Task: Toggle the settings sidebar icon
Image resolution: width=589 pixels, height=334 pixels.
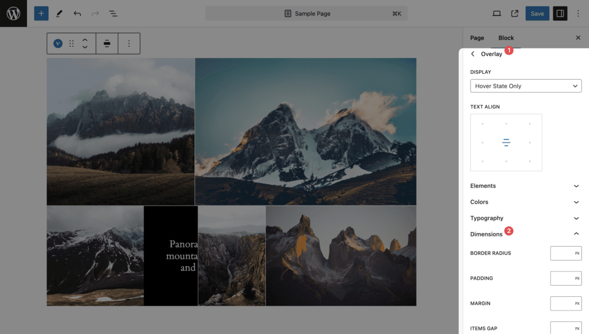Action: tap(560, 14)
